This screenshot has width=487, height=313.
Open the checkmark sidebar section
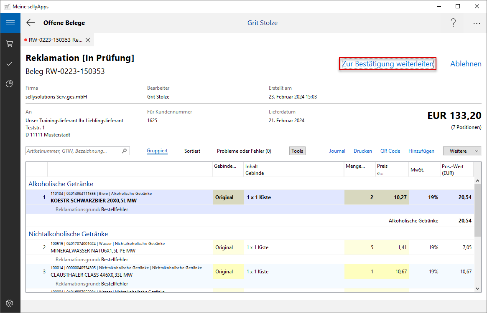10,64
